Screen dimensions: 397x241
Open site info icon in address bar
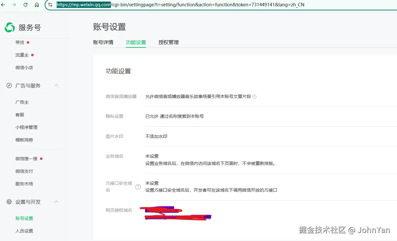point(50,5)
